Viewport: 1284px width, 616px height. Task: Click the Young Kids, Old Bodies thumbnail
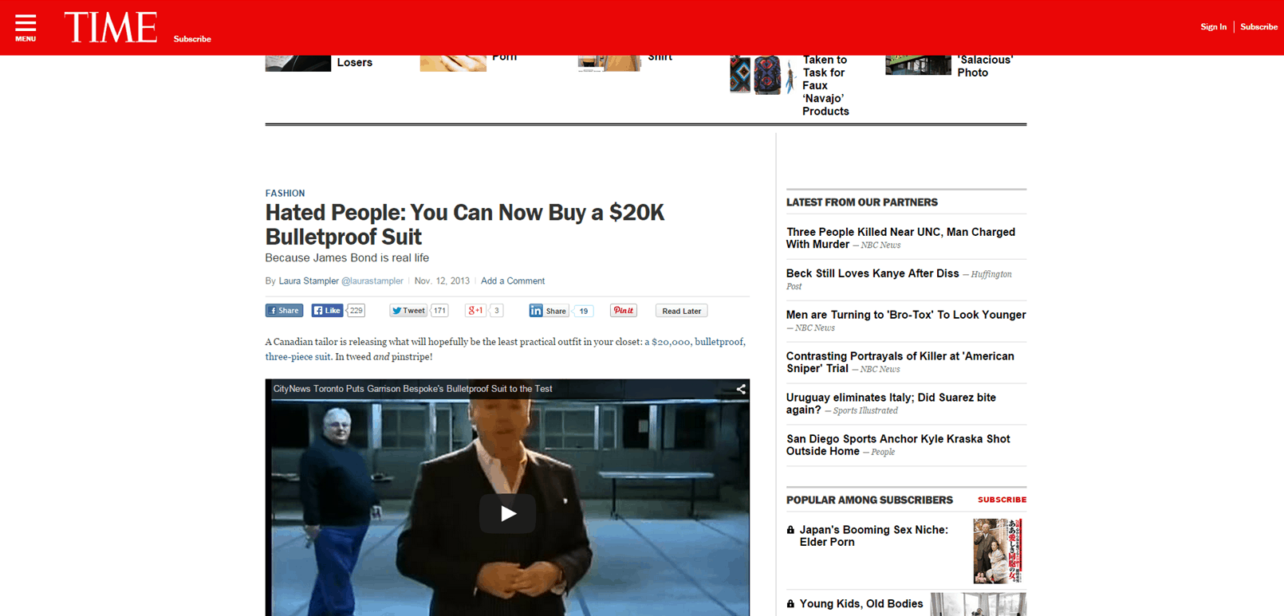(979, 604)
